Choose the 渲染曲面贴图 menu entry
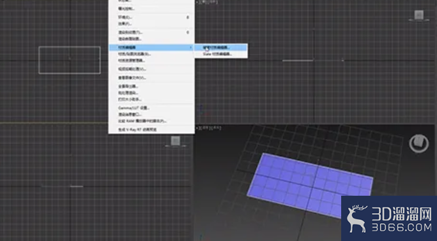 click(151, 39)
